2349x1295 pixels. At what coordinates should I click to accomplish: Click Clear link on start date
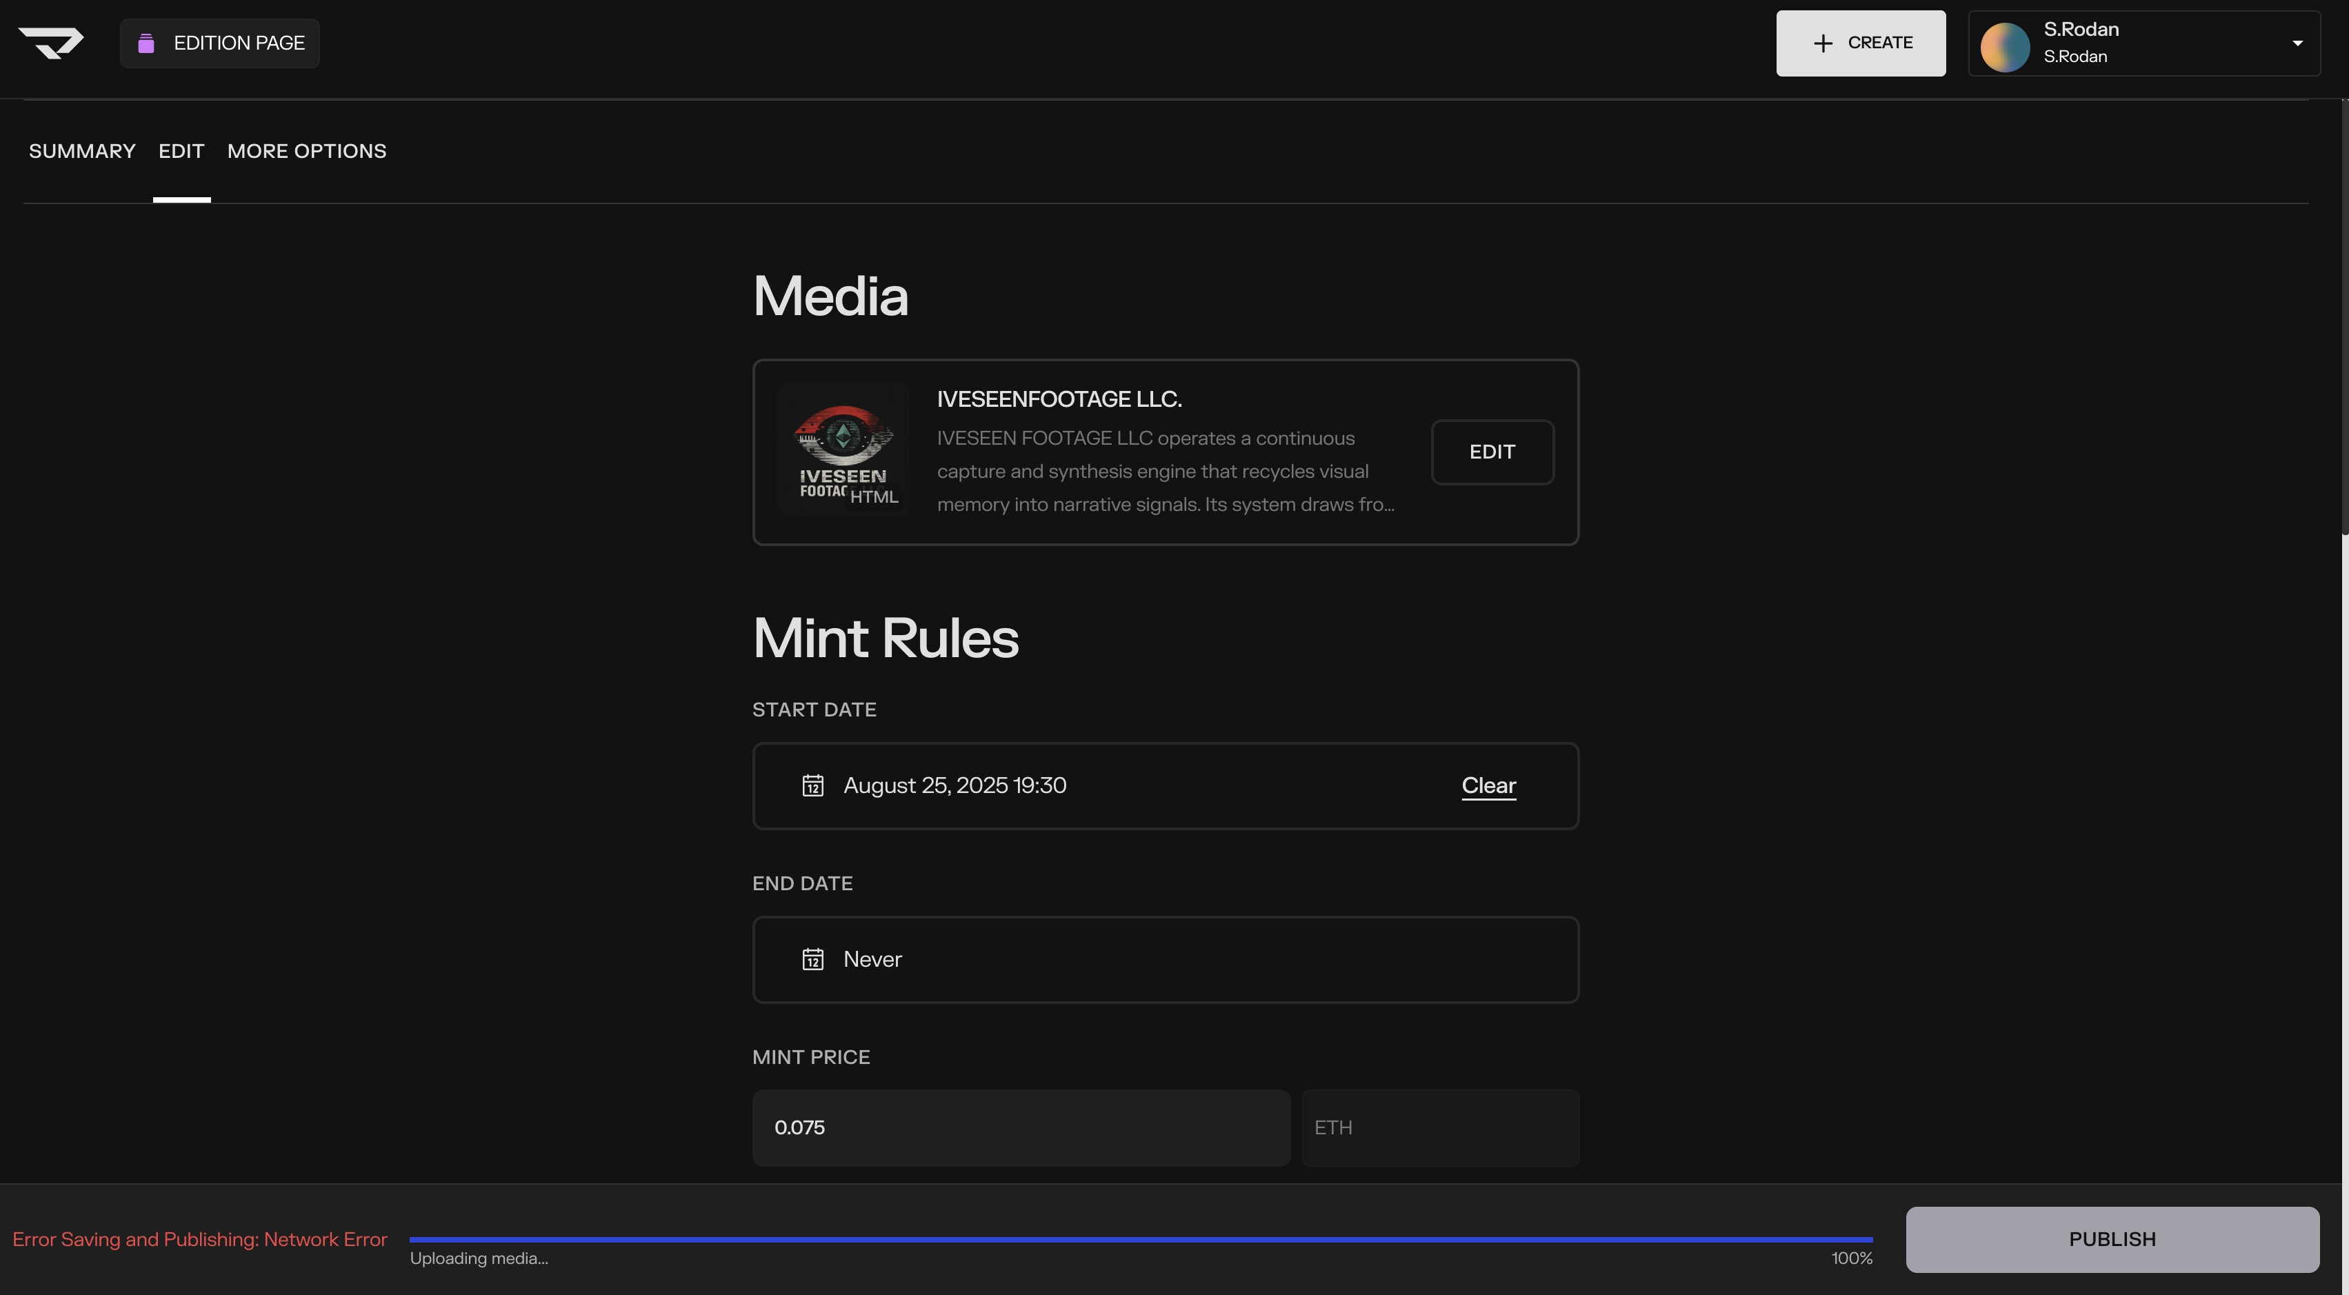pos(1488,785)
